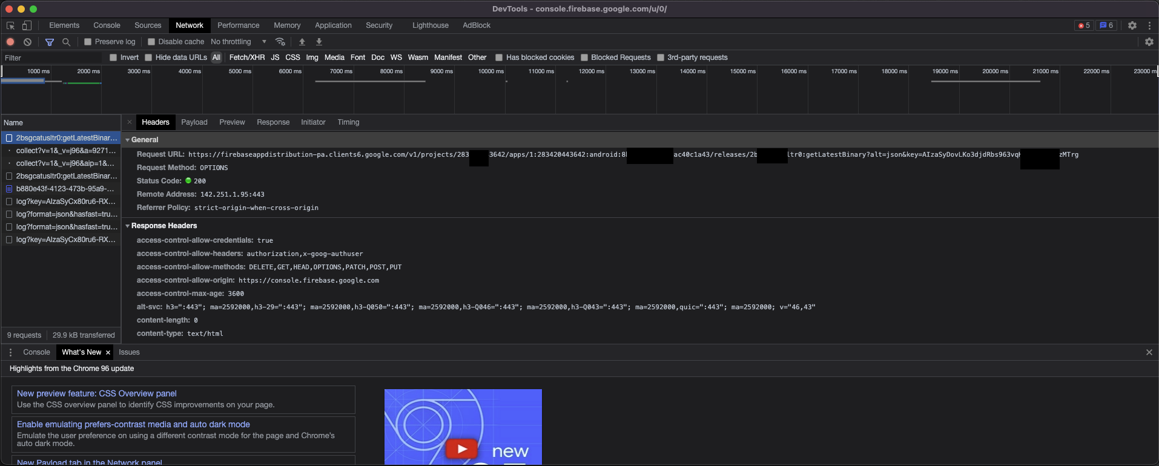This screenshot has height=466, width=1159.
Task: Collapse the Response Headers section
Action: [128, 226]
